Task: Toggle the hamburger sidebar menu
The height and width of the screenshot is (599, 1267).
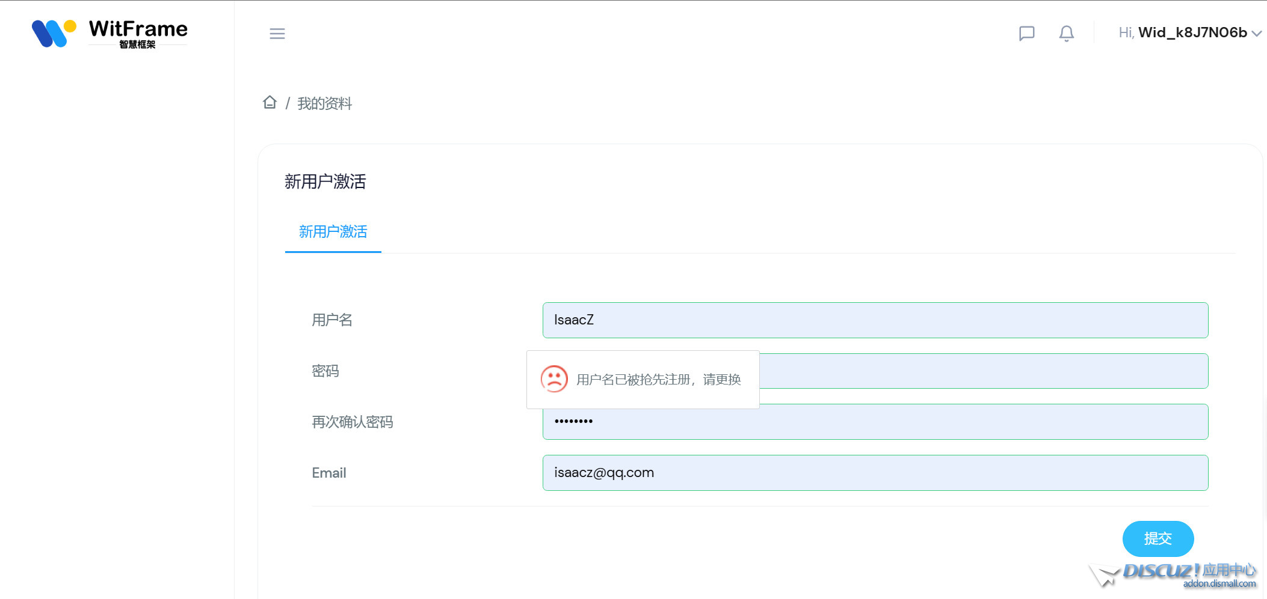Action: click(277, 34)
